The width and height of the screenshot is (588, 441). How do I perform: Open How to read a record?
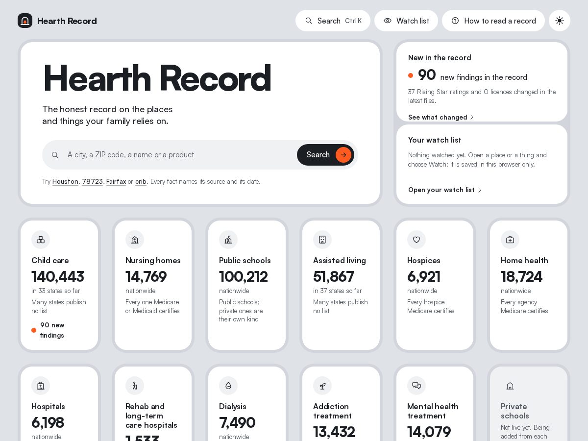[493, 21]
